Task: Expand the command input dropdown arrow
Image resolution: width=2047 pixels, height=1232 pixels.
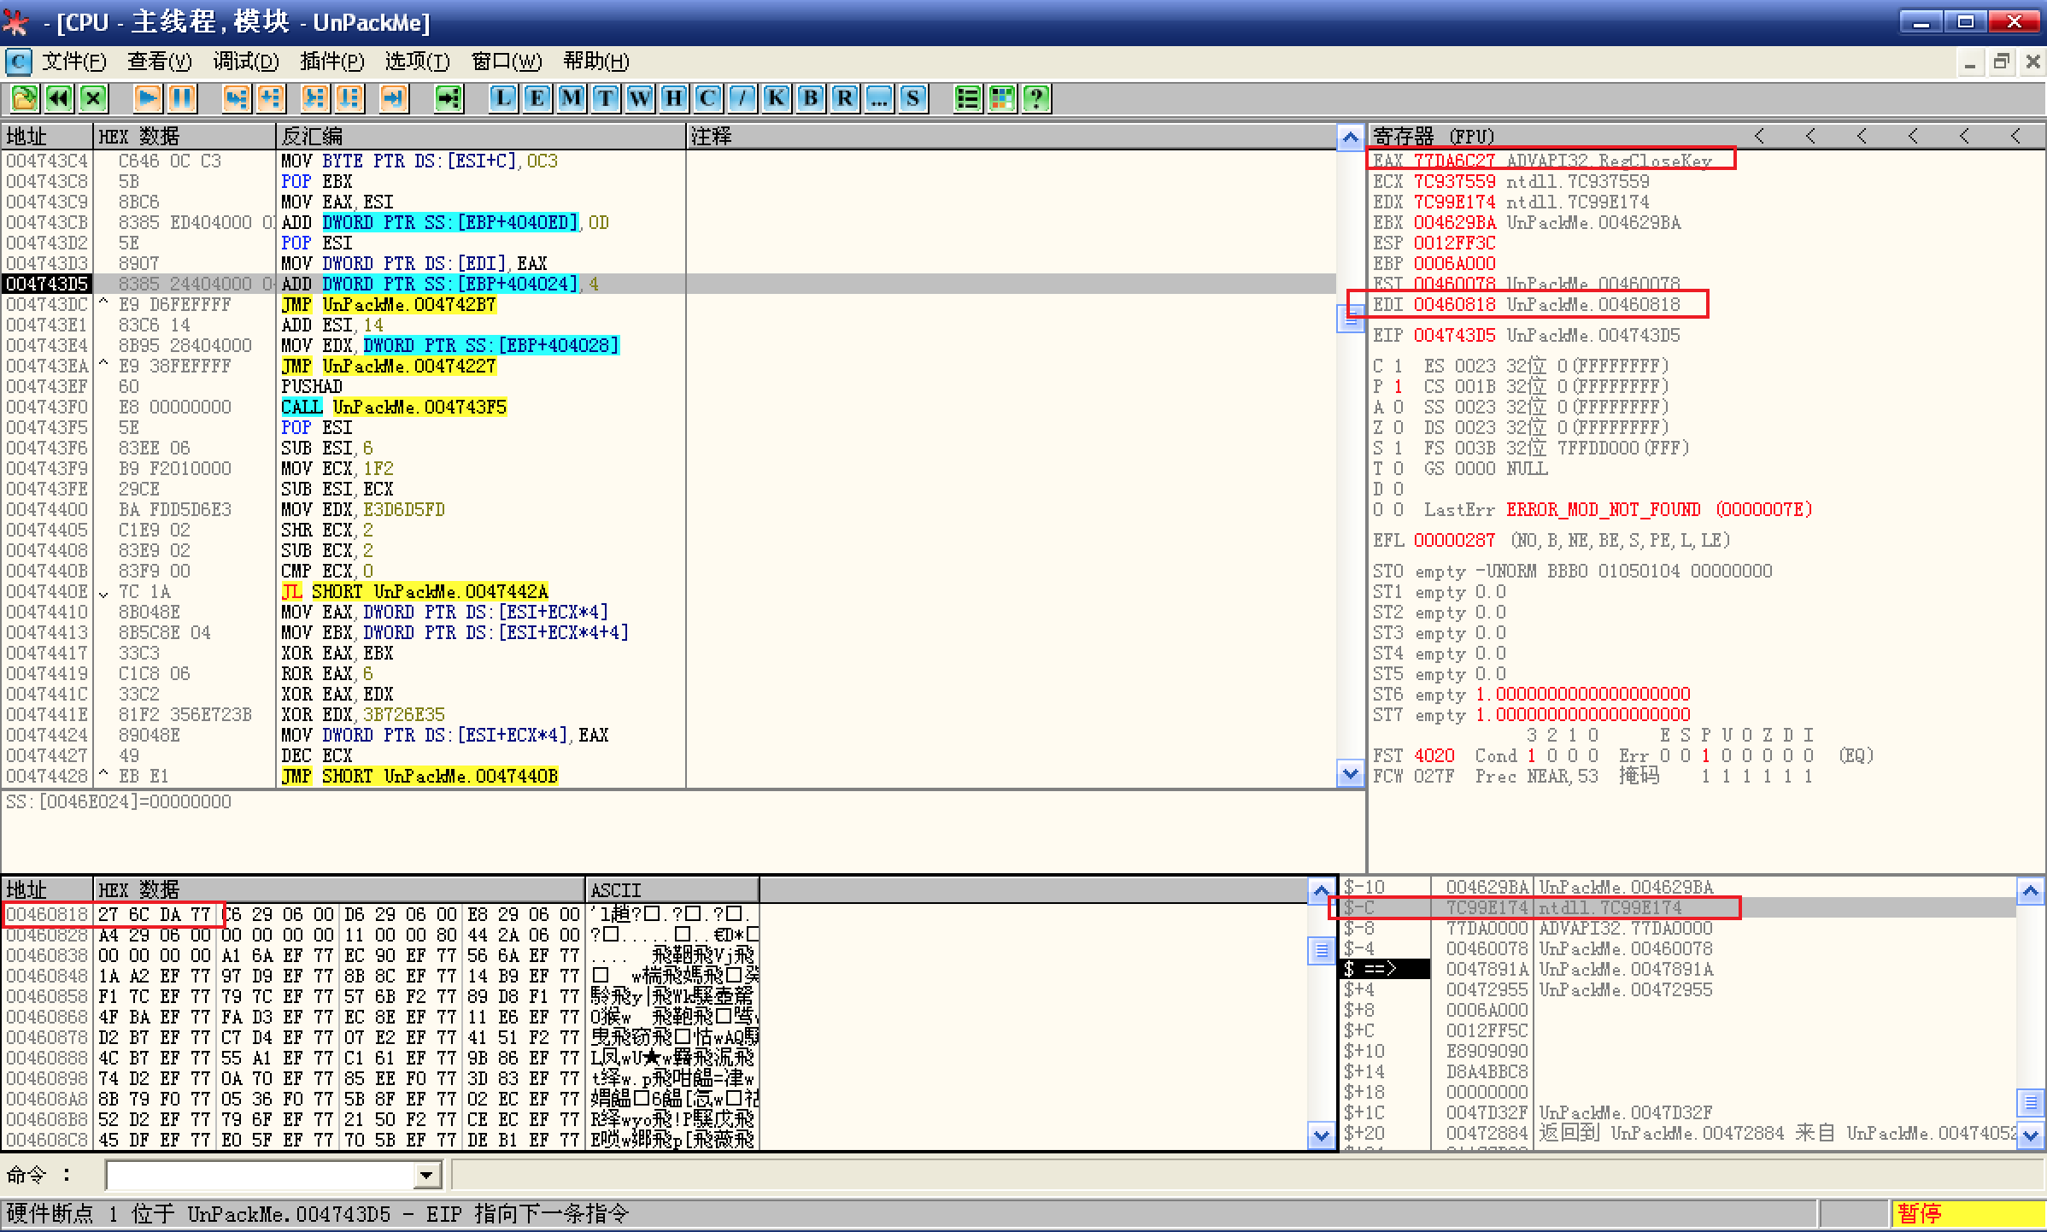Action: pyautogui.click(x=425, y=1176)
